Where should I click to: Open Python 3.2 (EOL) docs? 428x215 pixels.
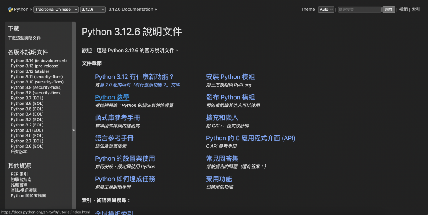(27, 125)
